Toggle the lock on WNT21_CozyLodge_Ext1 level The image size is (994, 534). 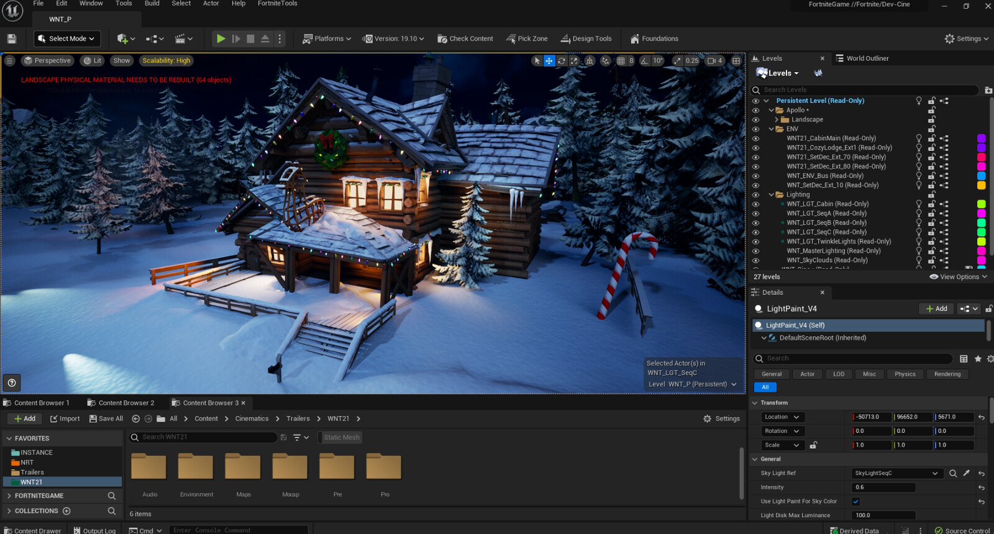coord(932,148)
